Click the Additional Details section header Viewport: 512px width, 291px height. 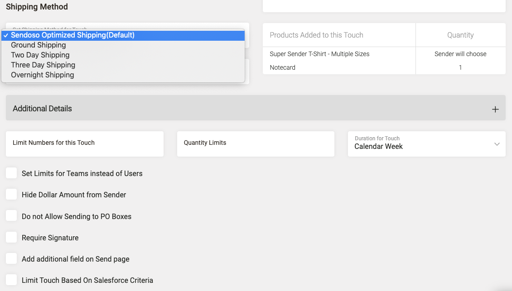(43, 109)
